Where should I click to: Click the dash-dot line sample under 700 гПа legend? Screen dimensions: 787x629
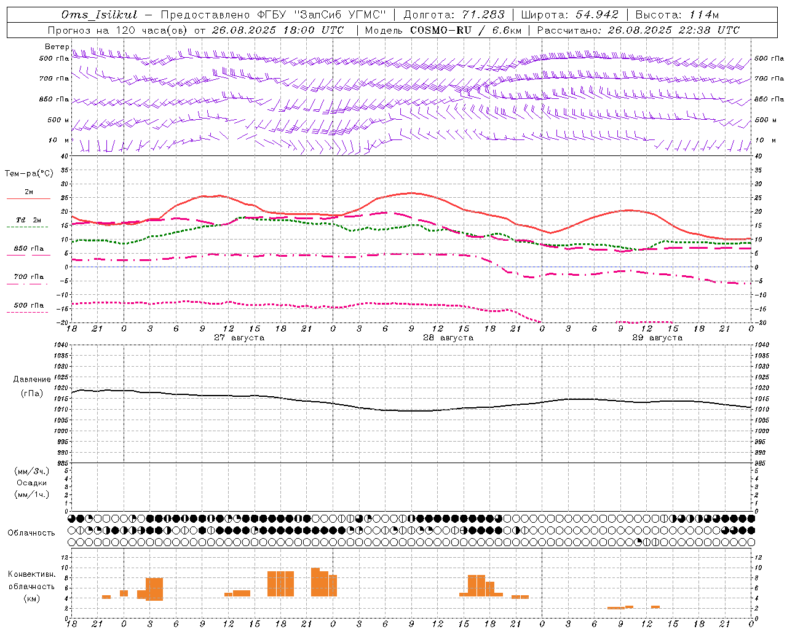tap(27, 284)
